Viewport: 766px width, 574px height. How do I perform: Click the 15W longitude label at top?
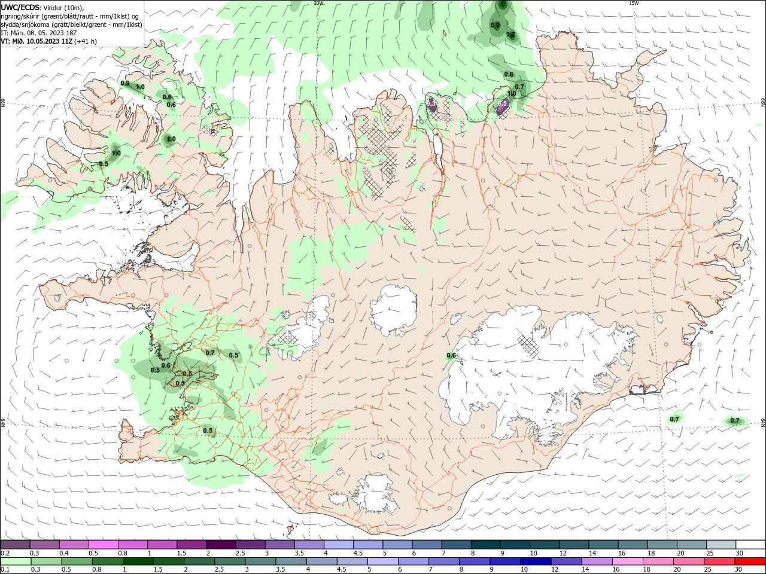[x=634, y=3]
